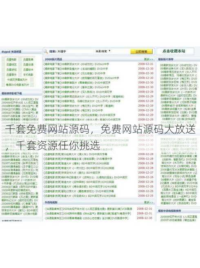Click the magnifier icon beside the search field
Screen dimensions: 200x268
[46, 51]
